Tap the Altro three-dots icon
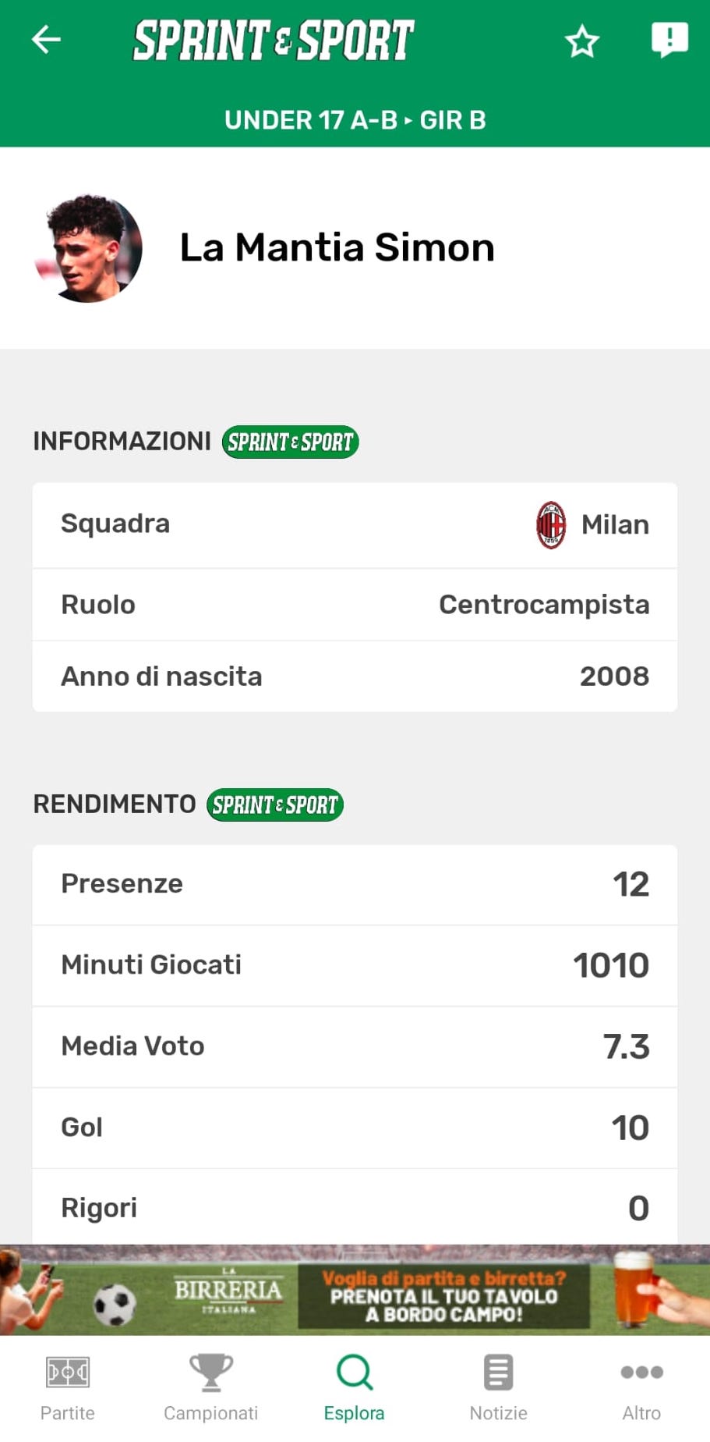The height and width of the screenshot is (1442, 710). (641, 1373)
